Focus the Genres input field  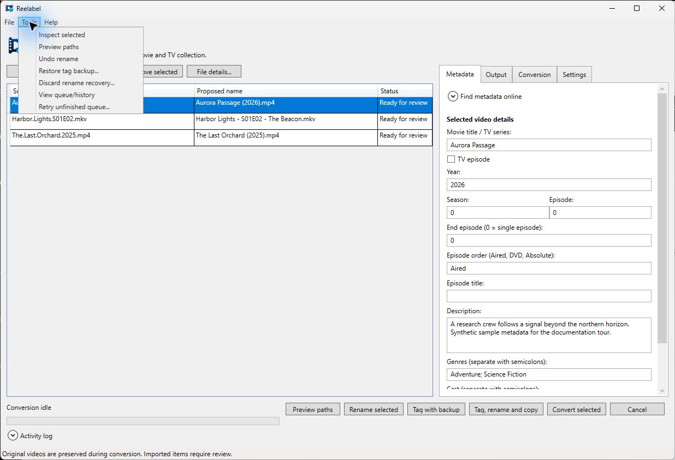(x=549, y=374)
